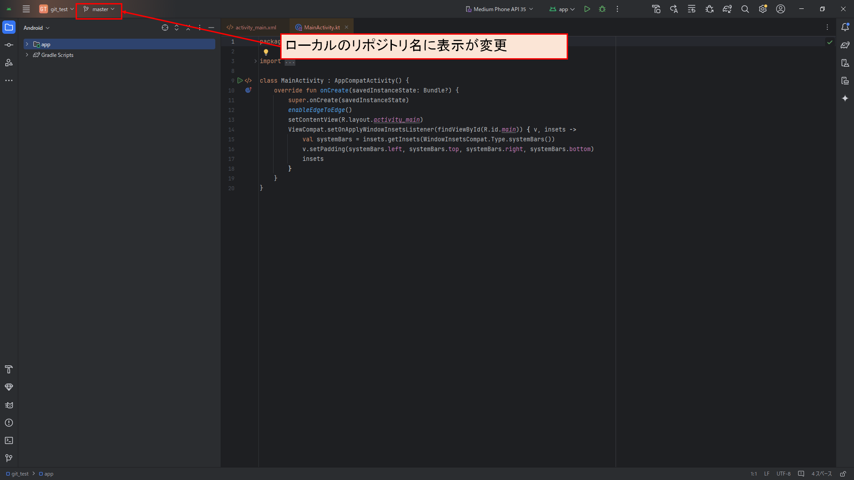Click Sync Project with Gradle Files icon
The width and height of the screenshot is (854, 480).
point(727,9)
